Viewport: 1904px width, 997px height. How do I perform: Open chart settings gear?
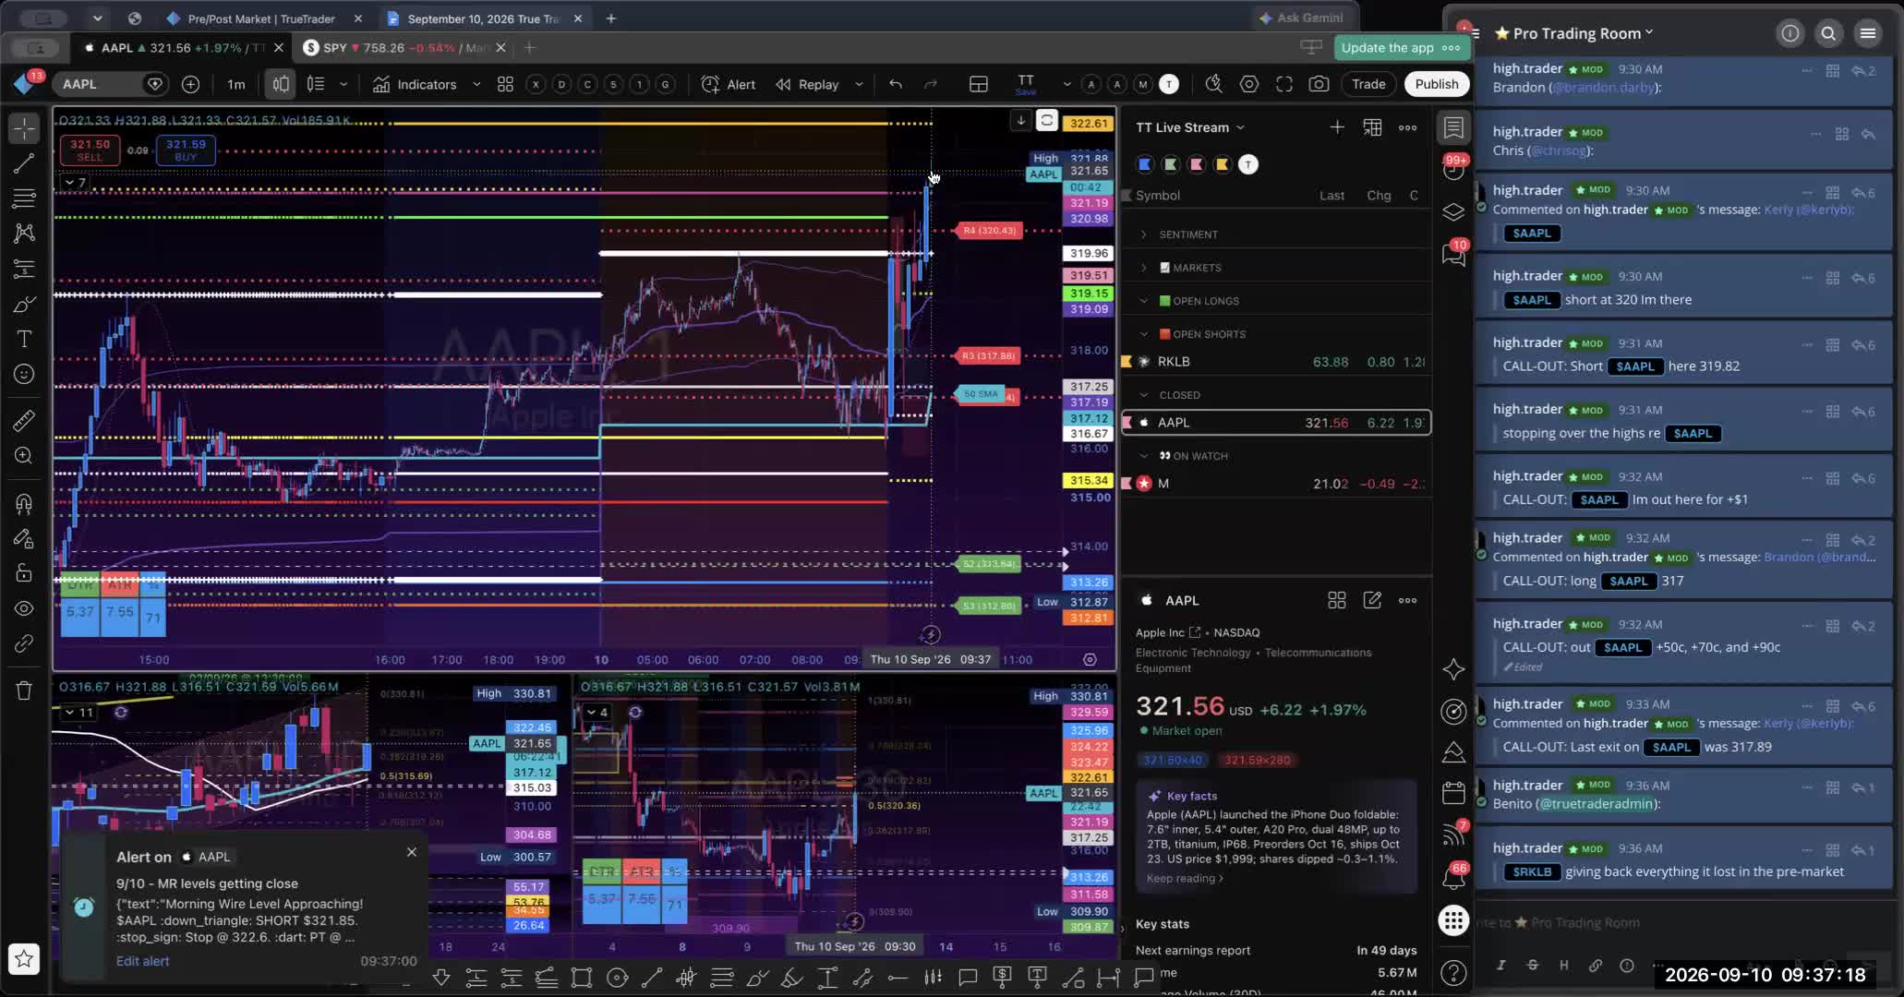1249,84
